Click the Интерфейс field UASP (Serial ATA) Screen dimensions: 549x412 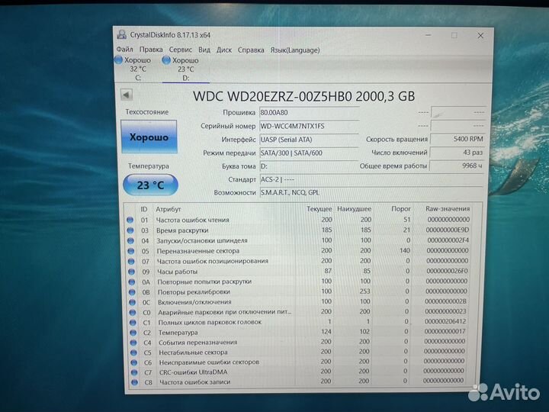click(x=309, y=140)
